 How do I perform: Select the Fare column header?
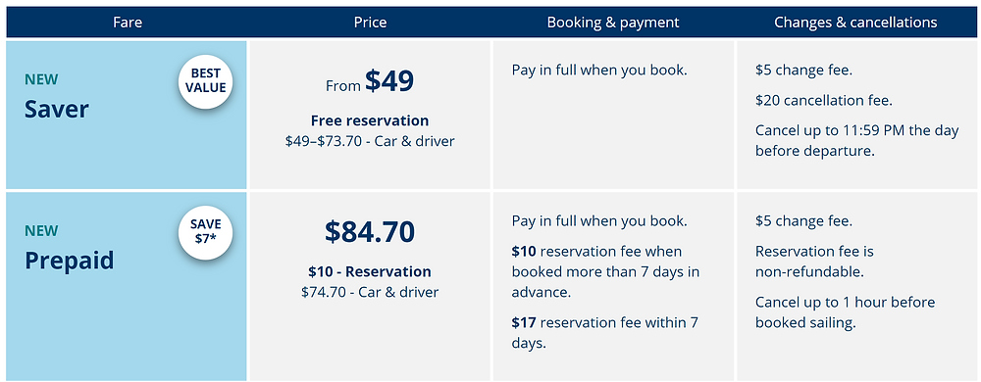pyautogui.click(x=128, y=23)
